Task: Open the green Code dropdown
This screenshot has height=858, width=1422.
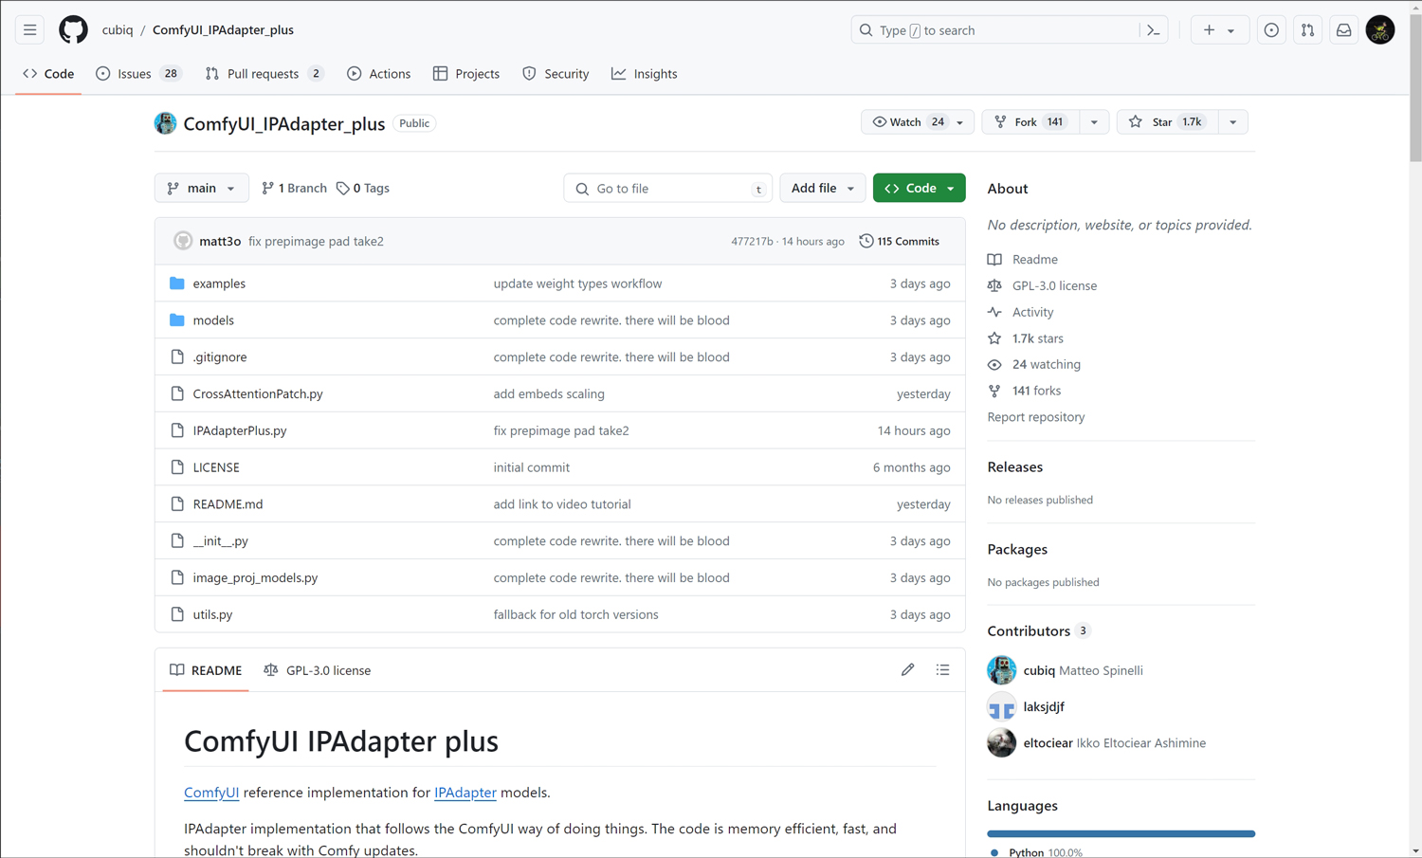Action: [x=919, y=189]
